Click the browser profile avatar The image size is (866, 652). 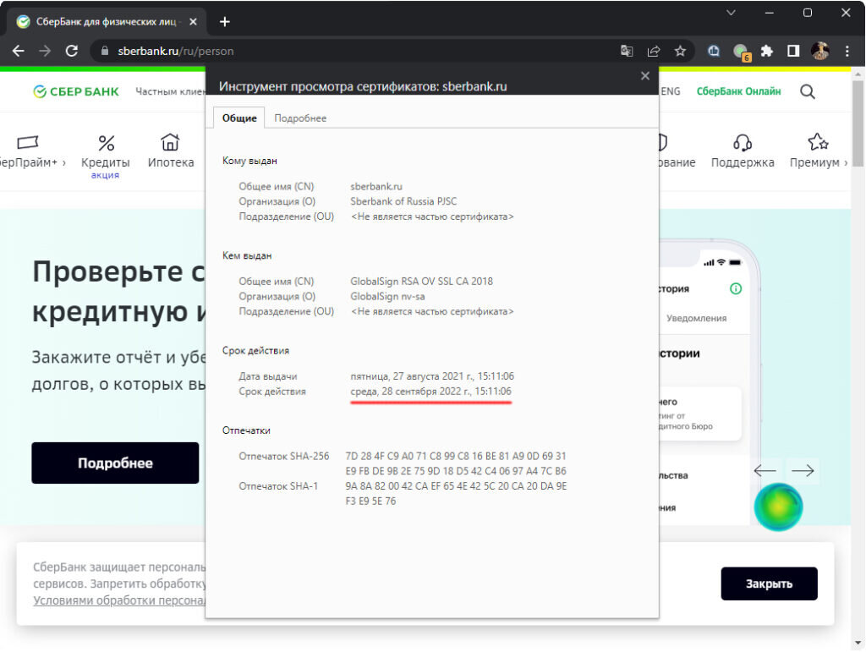coord(819,51)
